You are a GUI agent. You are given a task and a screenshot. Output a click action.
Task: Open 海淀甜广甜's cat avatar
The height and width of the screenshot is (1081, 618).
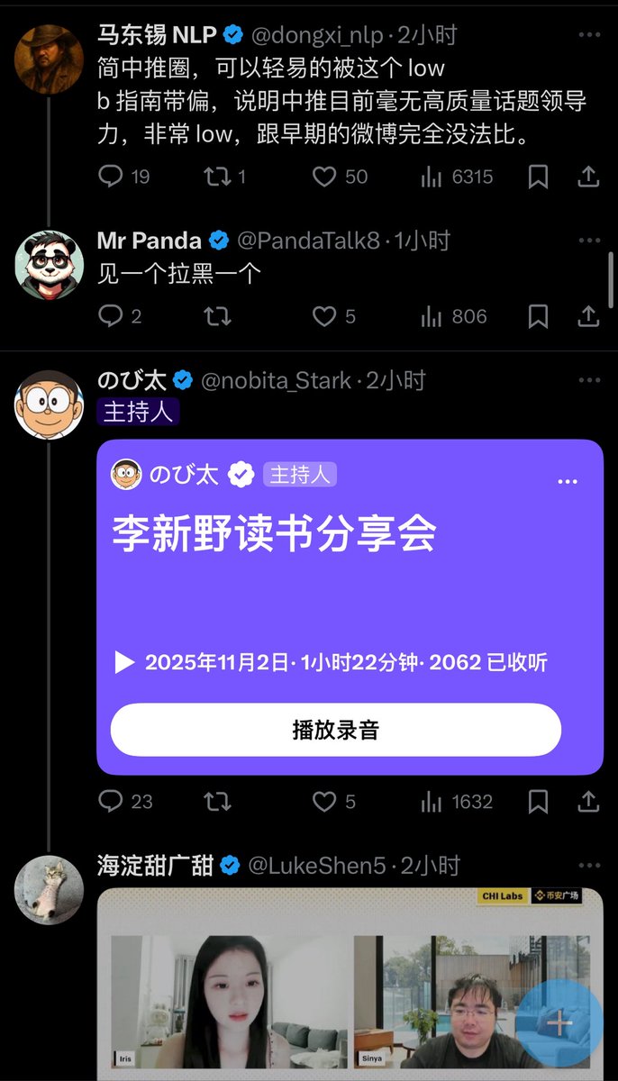[x=50, y=890]
